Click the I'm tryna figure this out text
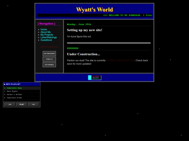189x141 pixels. 79,37
